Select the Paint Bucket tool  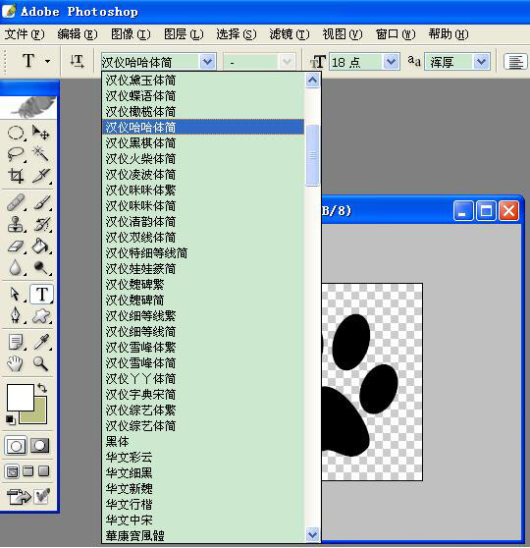41,247
